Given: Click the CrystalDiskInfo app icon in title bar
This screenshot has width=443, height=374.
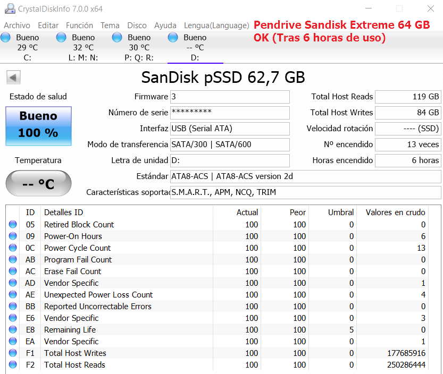Looking at the screenshot, I should tap(10, 8).
